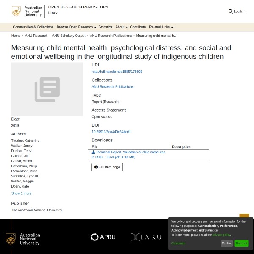Viewport: 254px width, 254px height.
Task: Click the search magnifier icon
Action: pyautogui.click(x=230, y=11)
